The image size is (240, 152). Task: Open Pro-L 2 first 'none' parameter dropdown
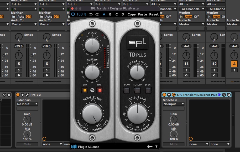point(52,144)
